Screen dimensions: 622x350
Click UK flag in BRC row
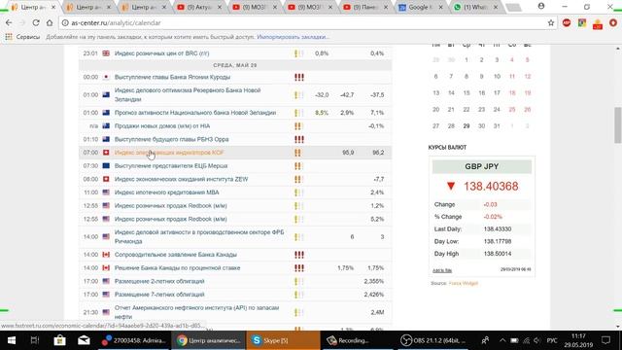click(x=106, y=53)
